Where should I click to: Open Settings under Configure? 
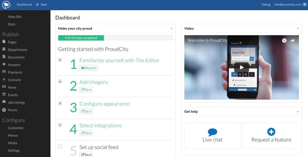14,150
